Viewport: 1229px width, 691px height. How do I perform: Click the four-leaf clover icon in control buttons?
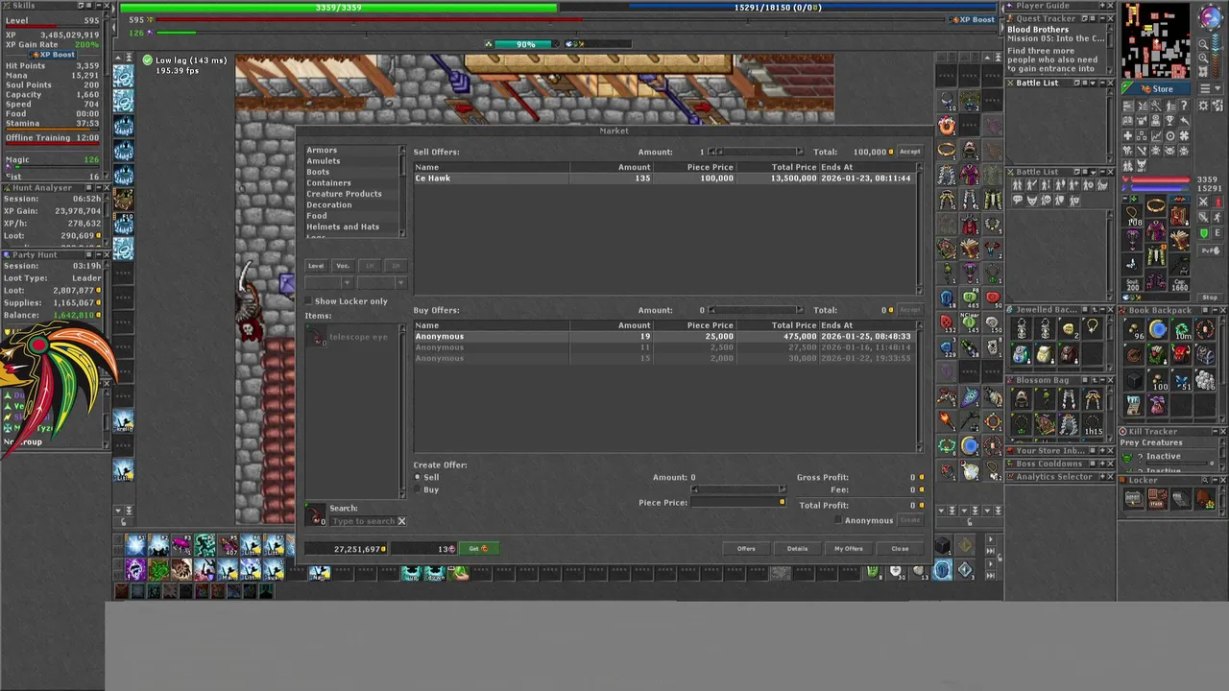click(1184, 135)
